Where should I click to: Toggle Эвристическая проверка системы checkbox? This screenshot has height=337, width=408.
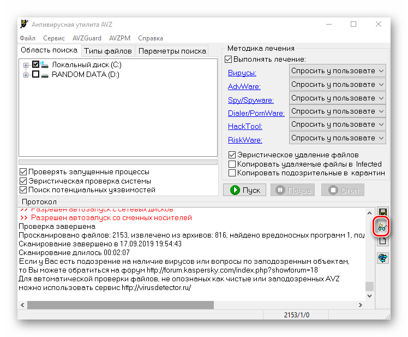(x=23, y=181)
